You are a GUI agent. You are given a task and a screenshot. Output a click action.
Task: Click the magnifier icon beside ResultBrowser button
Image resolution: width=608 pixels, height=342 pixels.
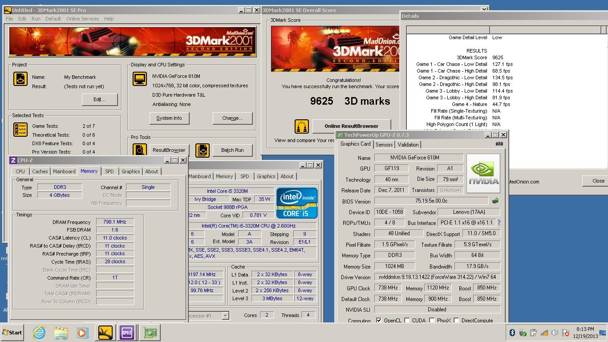coord(140,150)
